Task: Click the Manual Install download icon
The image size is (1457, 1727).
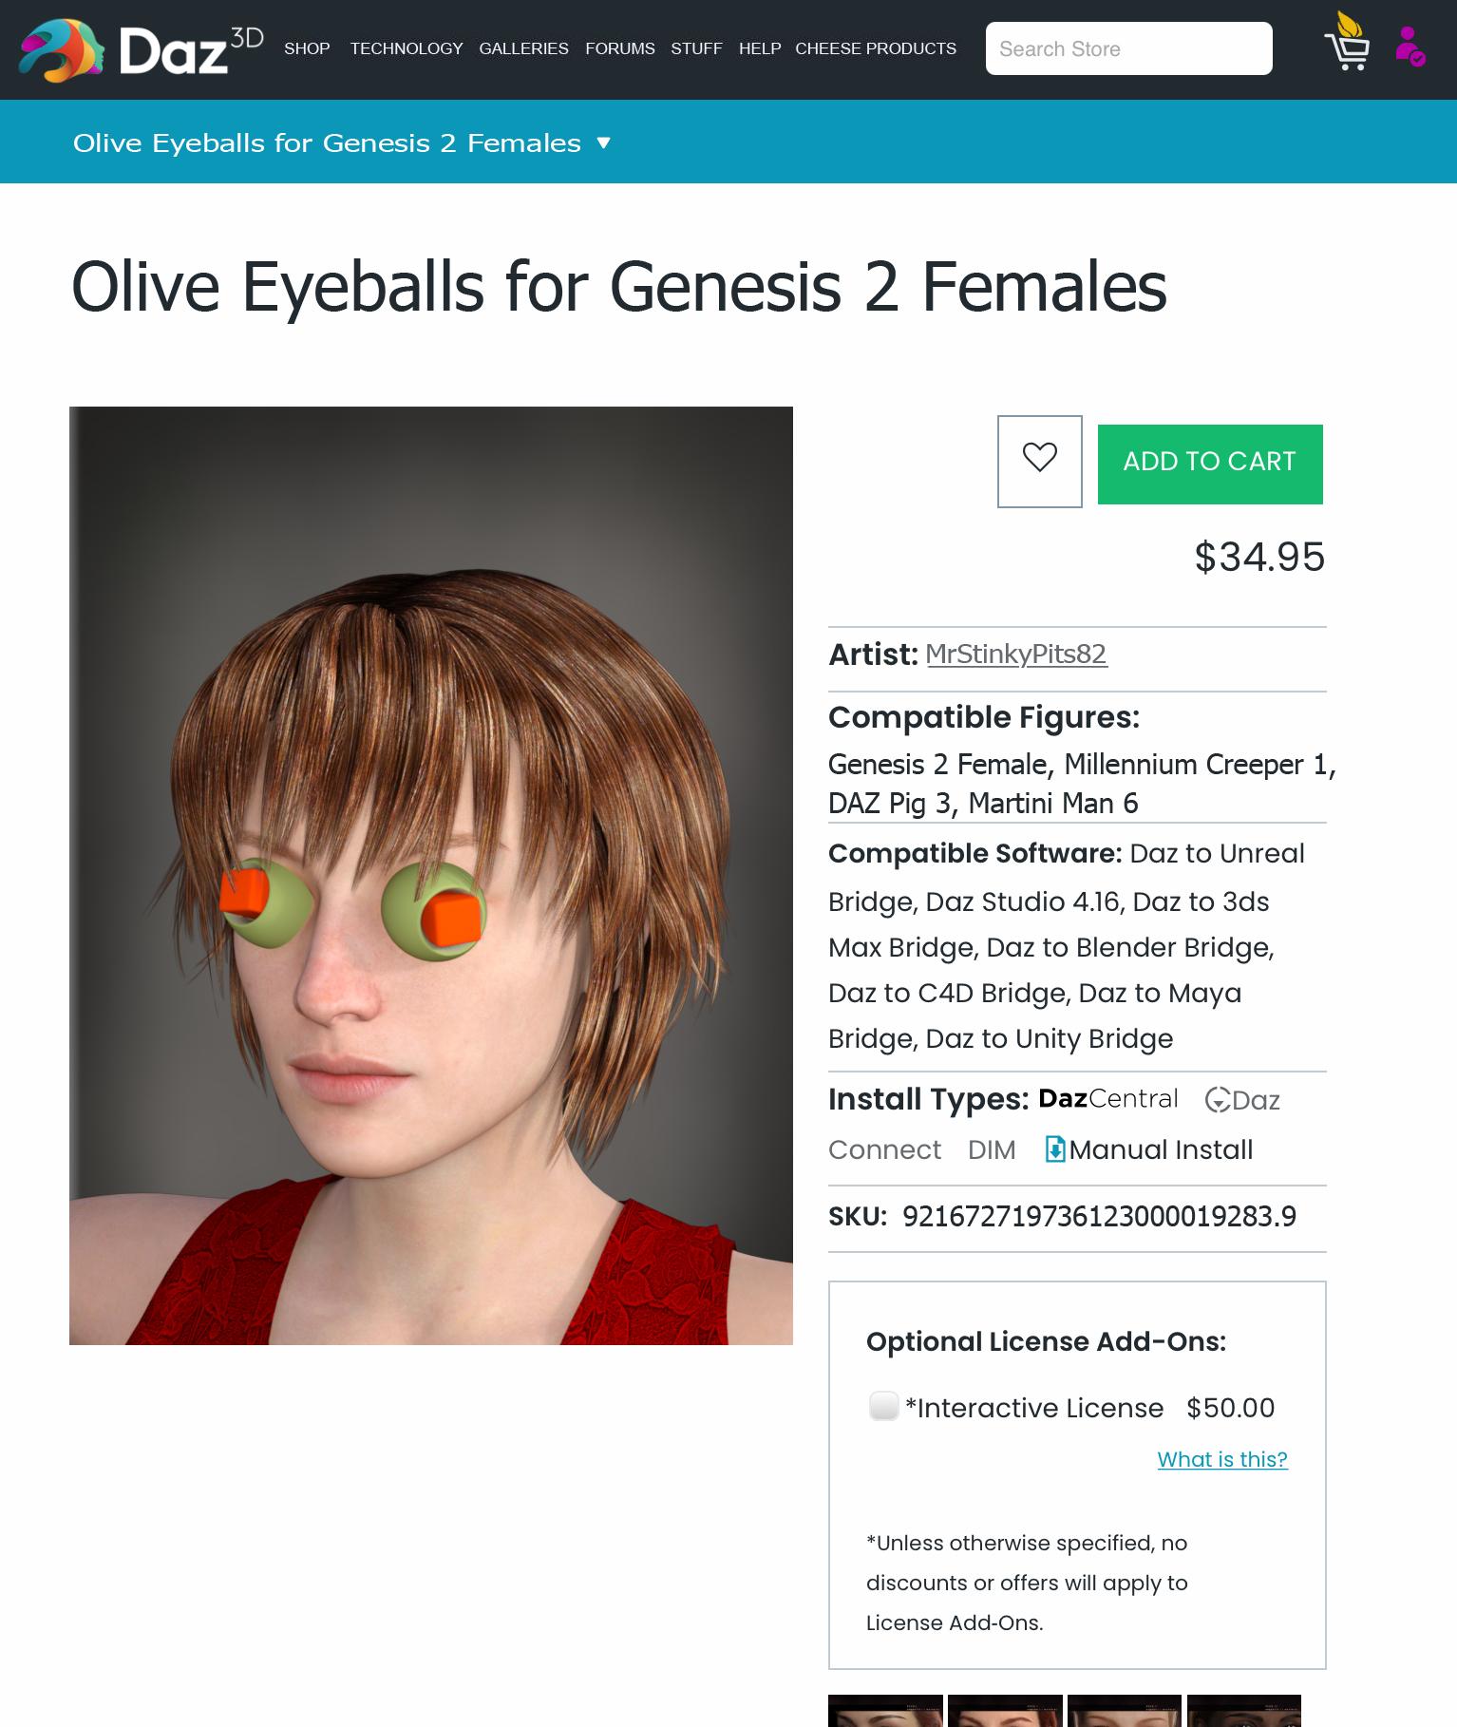Action: (x=1054, y=1149)
